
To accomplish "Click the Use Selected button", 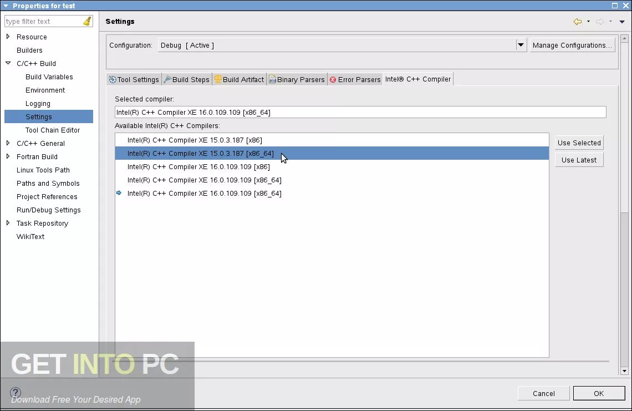I will click(x=579, y=143).
